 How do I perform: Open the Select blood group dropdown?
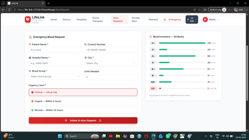coord(55,76)
